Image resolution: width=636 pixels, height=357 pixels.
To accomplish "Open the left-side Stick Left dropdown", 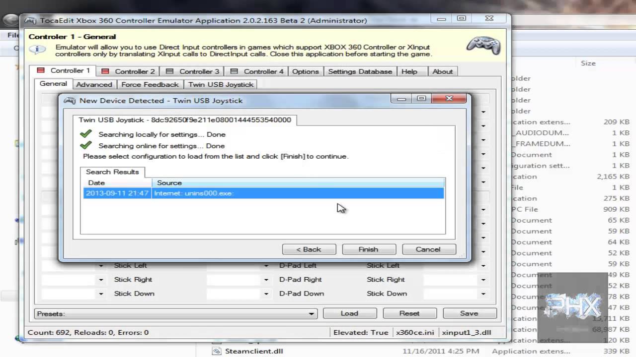I will (x=101, y=266).
